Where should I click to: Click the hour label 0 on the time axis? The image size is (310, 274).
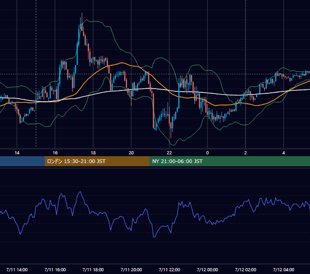click(x=207, y=153)
